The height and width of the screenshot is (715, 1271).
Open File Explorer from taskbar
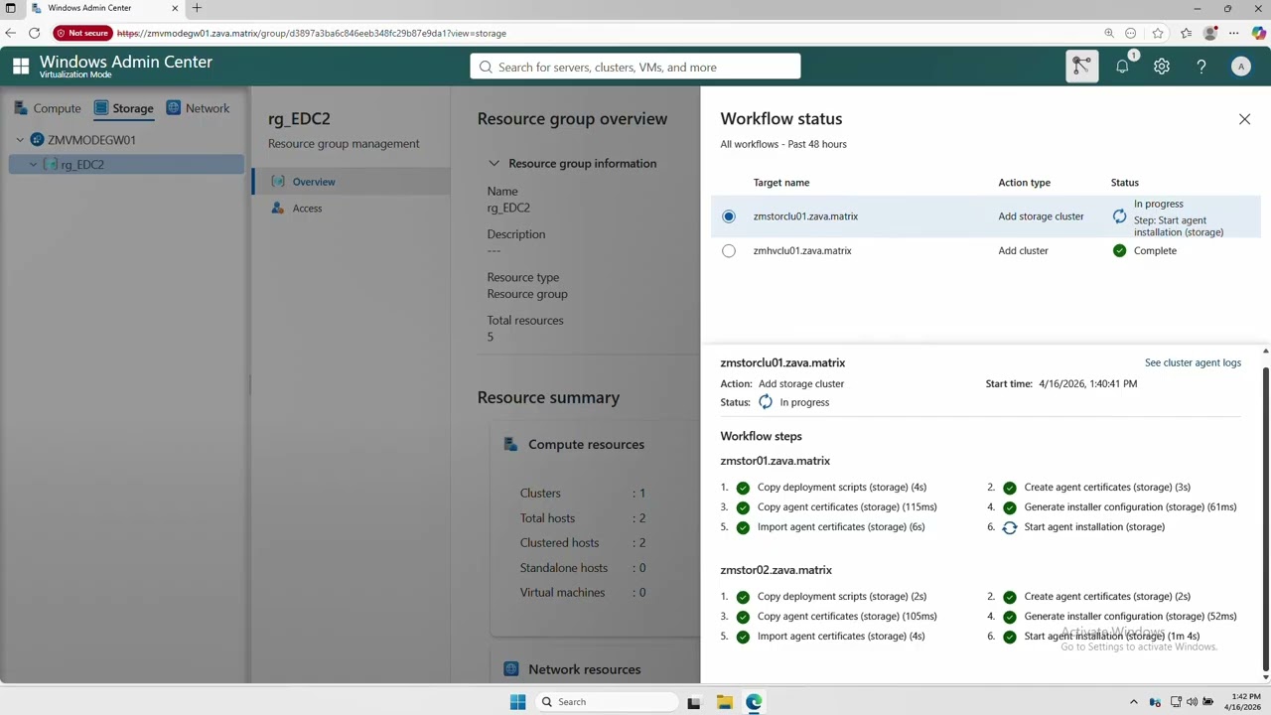pyautogui.click(x=725, y=702)
